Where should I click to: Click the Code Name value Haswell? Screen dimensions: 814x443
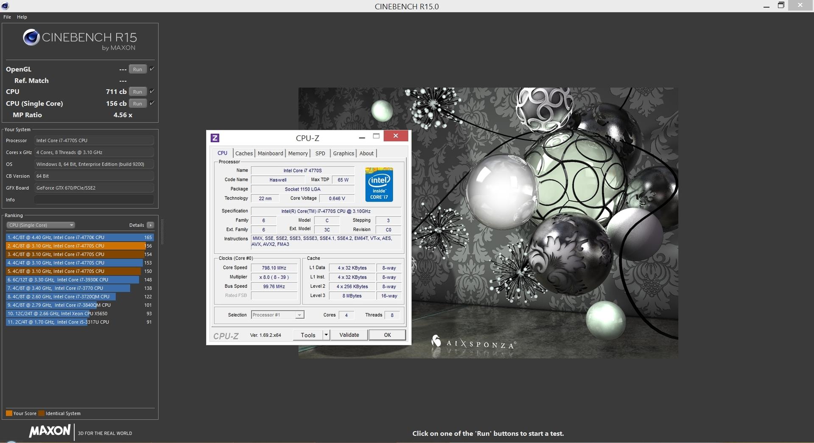coord(278,180)
